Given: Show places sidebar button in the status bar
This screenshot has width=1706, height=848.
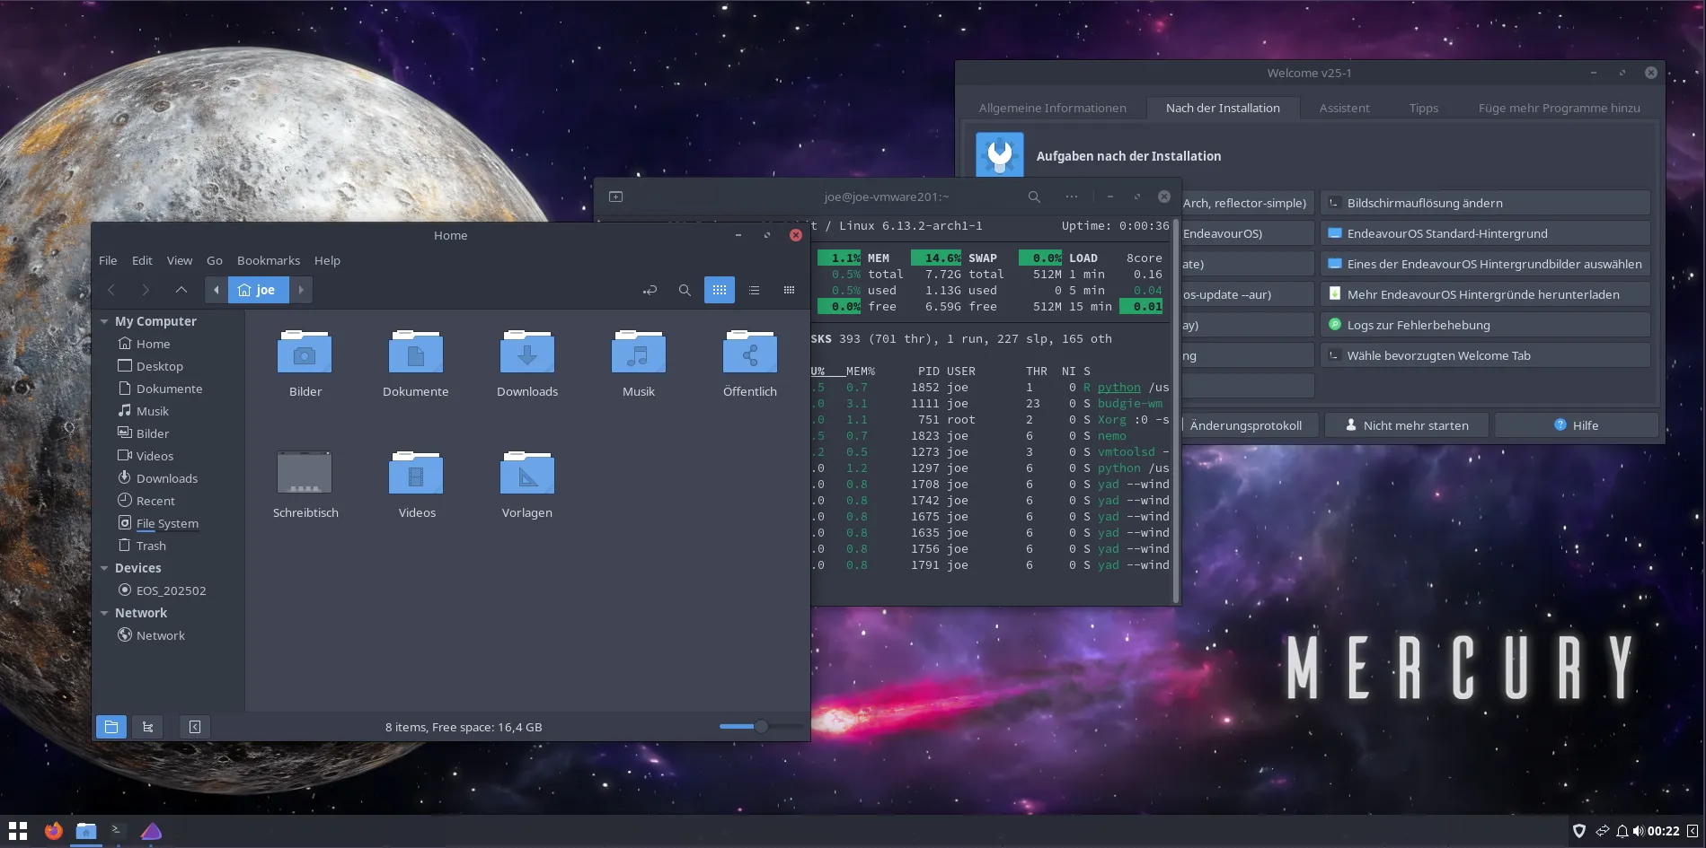Looking at the screenshot, I should click(x=111, y=727).
